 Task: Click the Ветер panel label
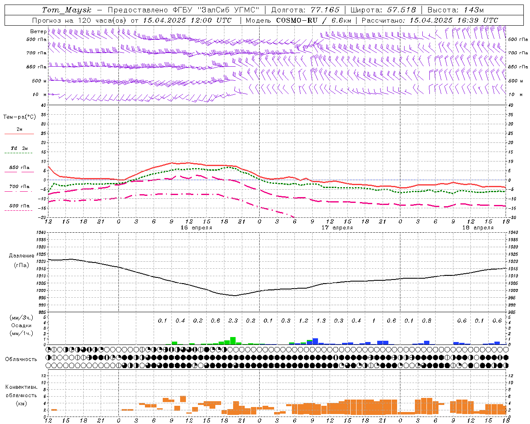pyautogui.click(x=39, y=31)
